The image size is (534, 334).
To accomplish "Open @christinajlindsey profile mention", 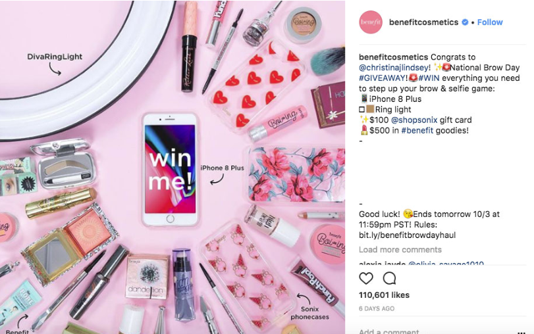I will click(393, 68).
